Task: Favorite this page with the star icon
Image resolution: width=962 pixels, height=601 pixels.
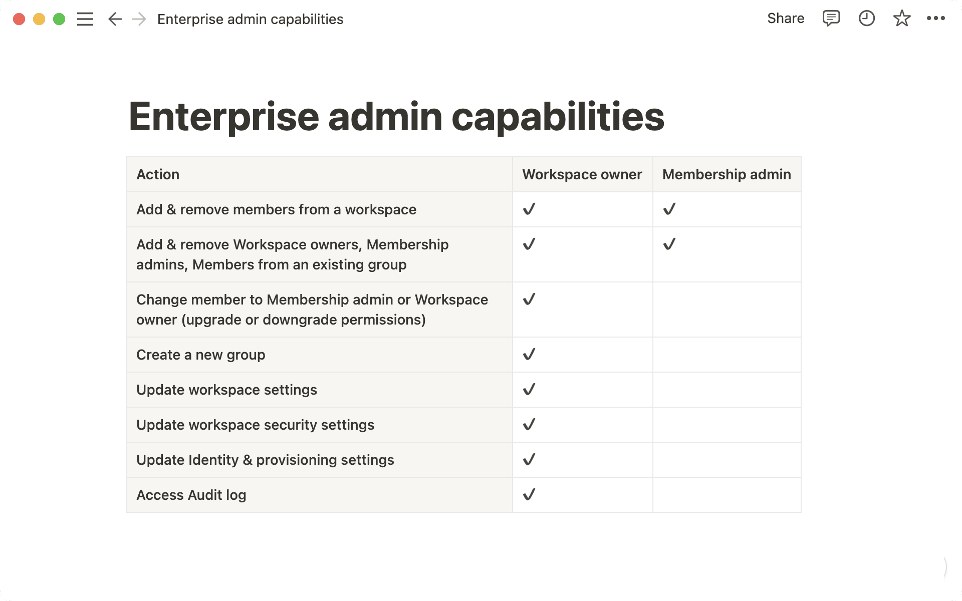Action: pyautogui.click(x=901, y=19)
